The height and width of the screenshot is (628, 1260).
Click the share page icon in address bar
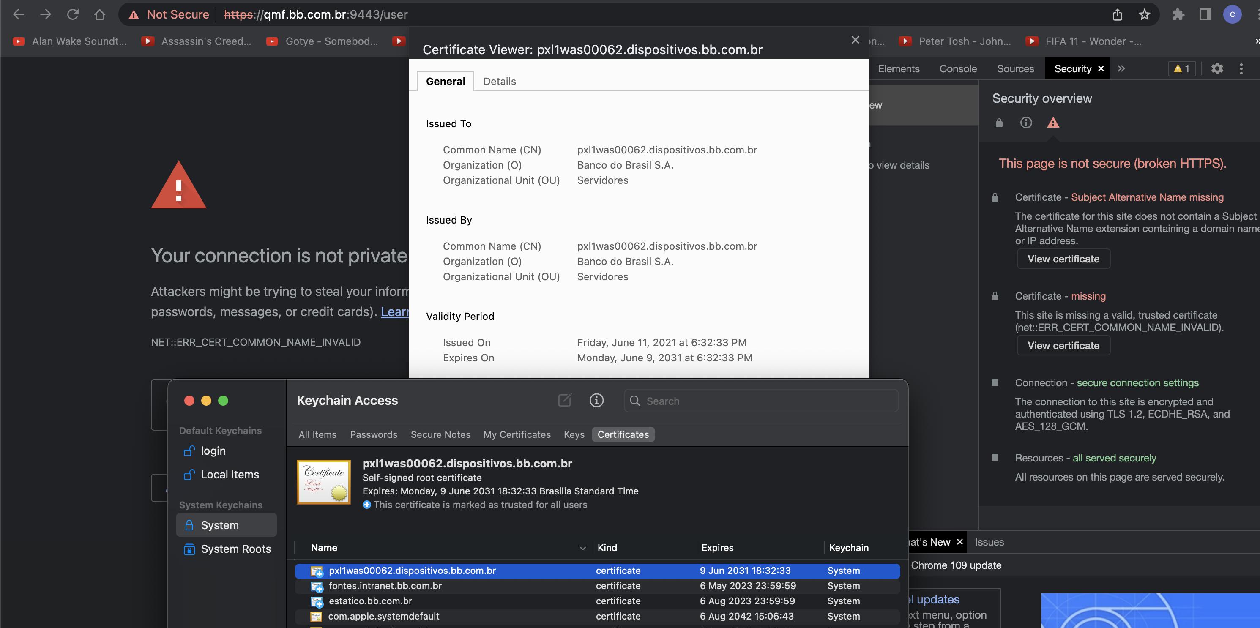(1117, 15)
